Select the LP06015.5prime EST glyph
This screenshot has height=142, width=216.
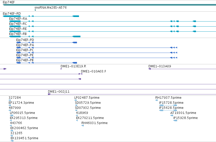click(x=12, y=115)
